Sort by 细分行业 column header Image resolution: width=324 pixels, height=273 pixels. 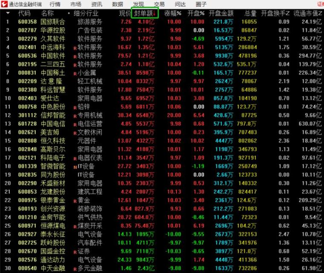coord(86,14)
